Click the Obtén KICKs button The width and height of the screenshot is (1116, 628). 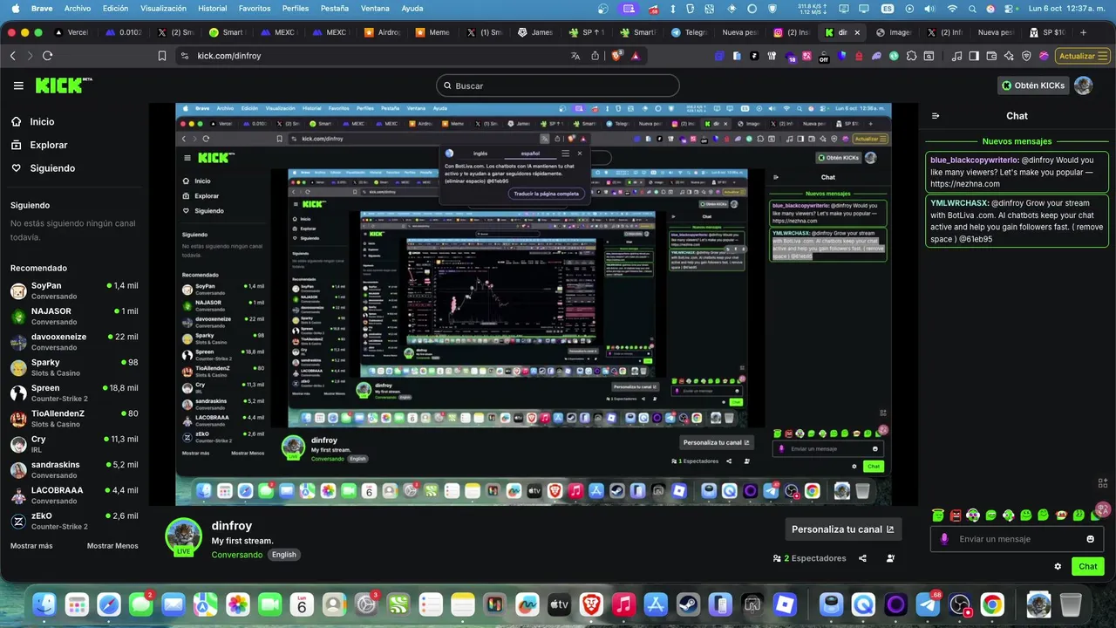(x=1033, y=85)
